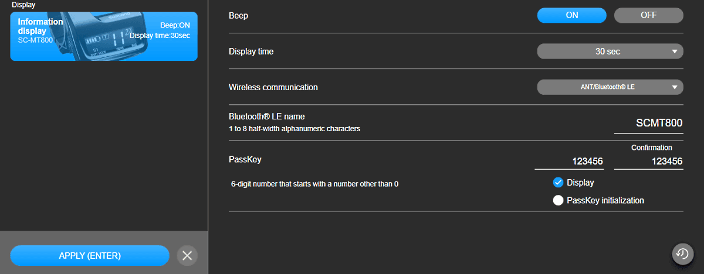Click the arrow on Display time dropdown

coord(675,52)
